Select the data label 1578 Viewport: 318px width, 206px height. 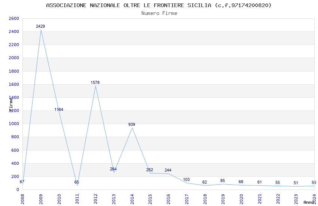(x=95, y=82)
